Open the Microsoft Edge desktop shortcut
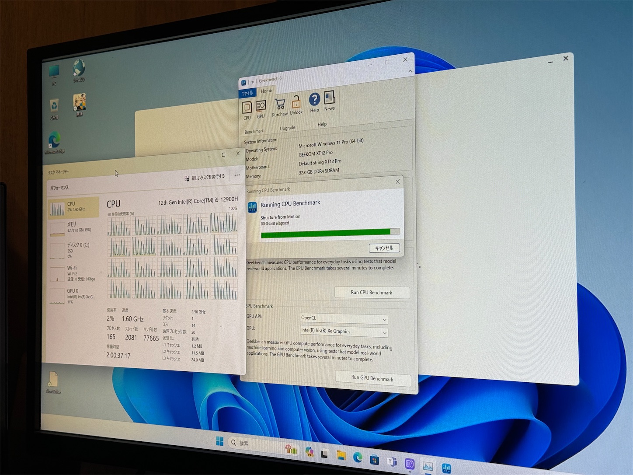This screenshot has width=633, height=475. pyautogui.click(x=55, y=143)
